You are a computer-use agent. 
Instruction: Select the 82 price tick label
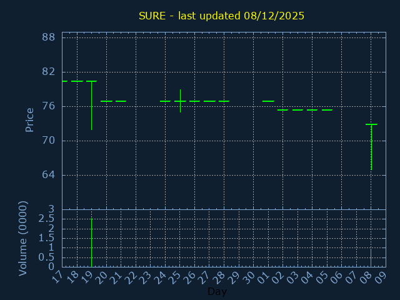pos(48,72)
